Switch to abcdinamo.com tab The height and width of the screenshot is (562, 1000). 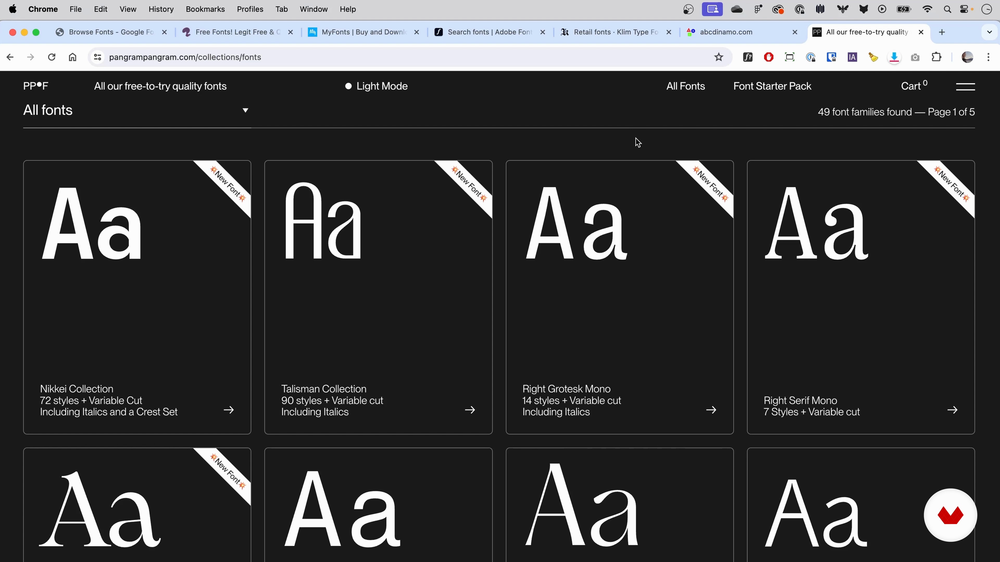coord(742,32)
